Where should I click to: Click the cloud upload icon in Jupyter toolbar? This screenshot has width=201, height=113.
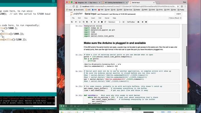[138, 22]
